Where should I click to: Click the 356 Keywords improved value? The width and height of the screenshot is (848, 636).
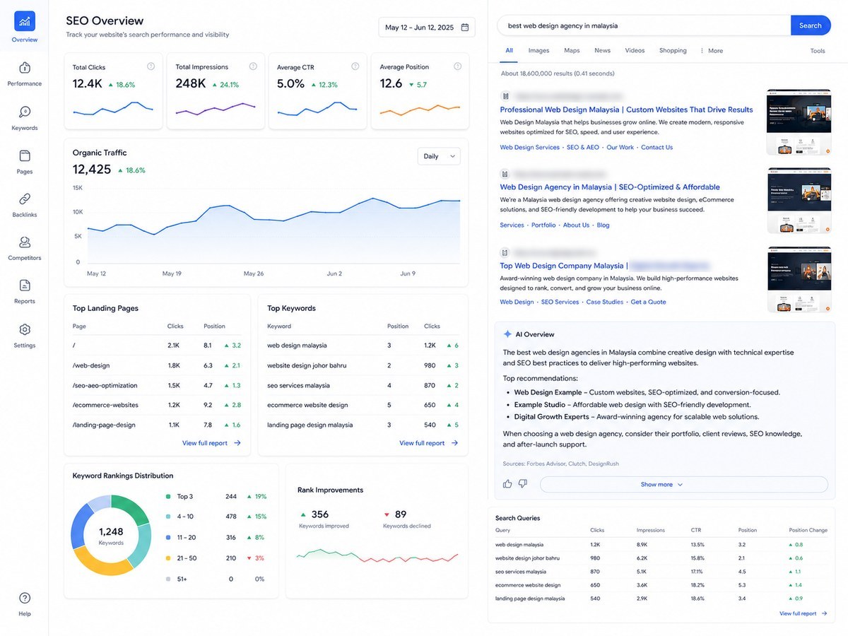click(320, 514)
